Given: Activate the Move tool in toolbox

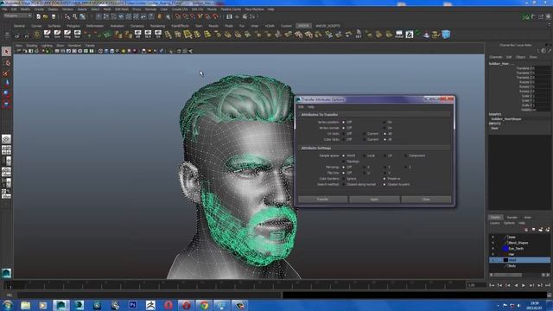Looking at the screenshot, I should coord(6,84).
